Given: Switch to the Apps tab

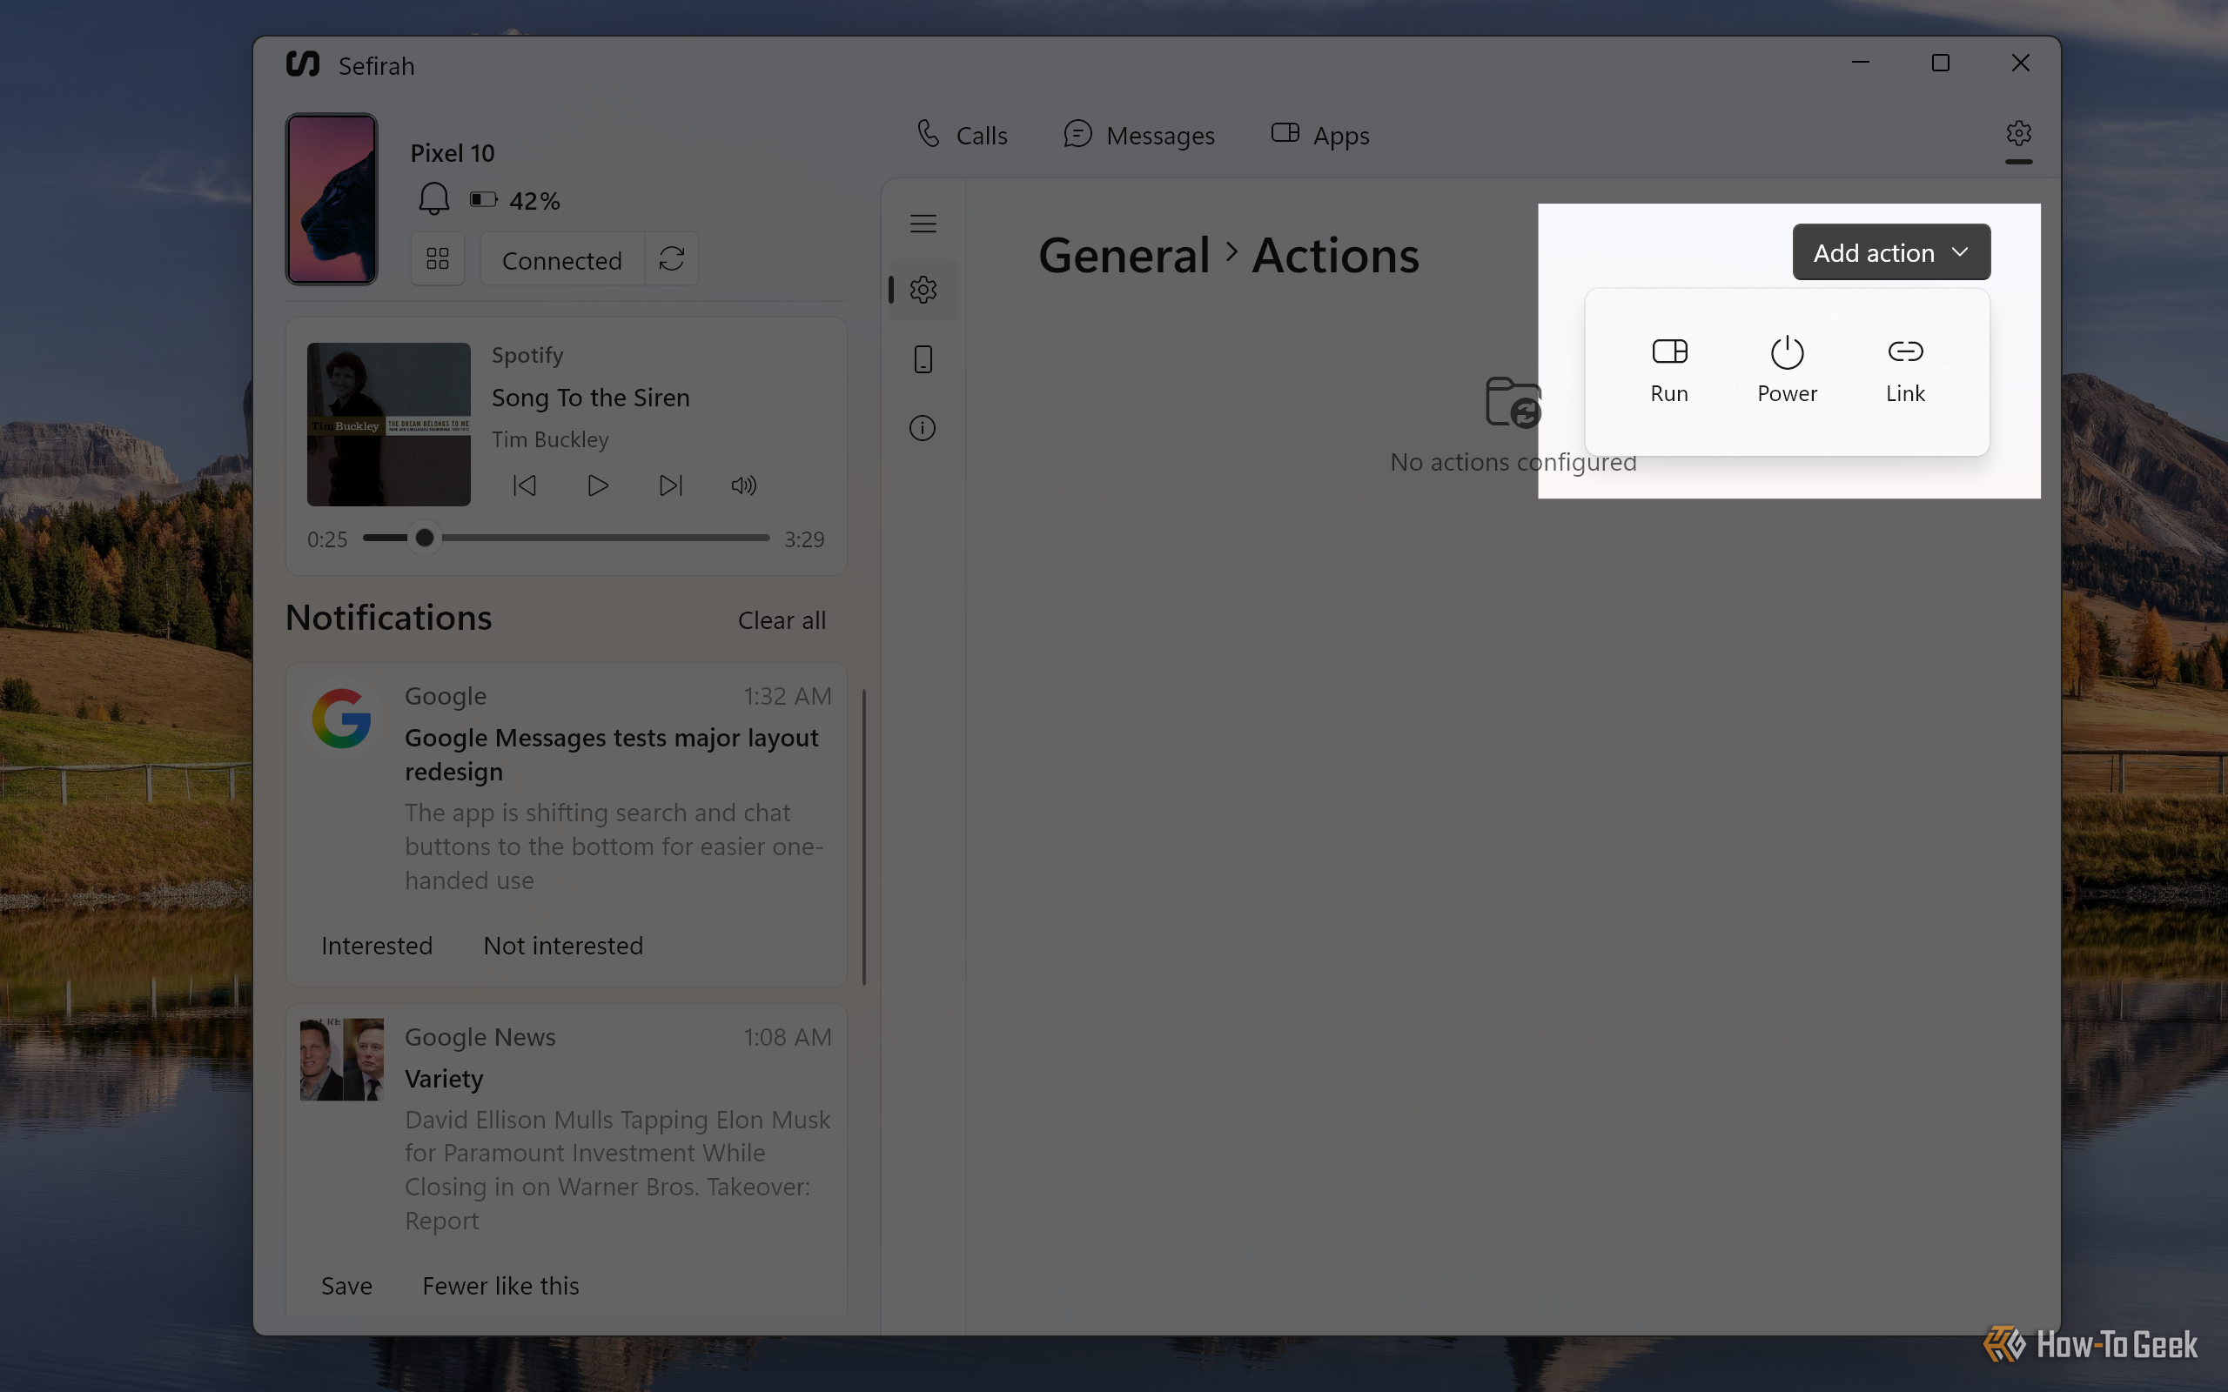Looking at the screenshot, I should pyautogui.click(x=1320, y=136).
